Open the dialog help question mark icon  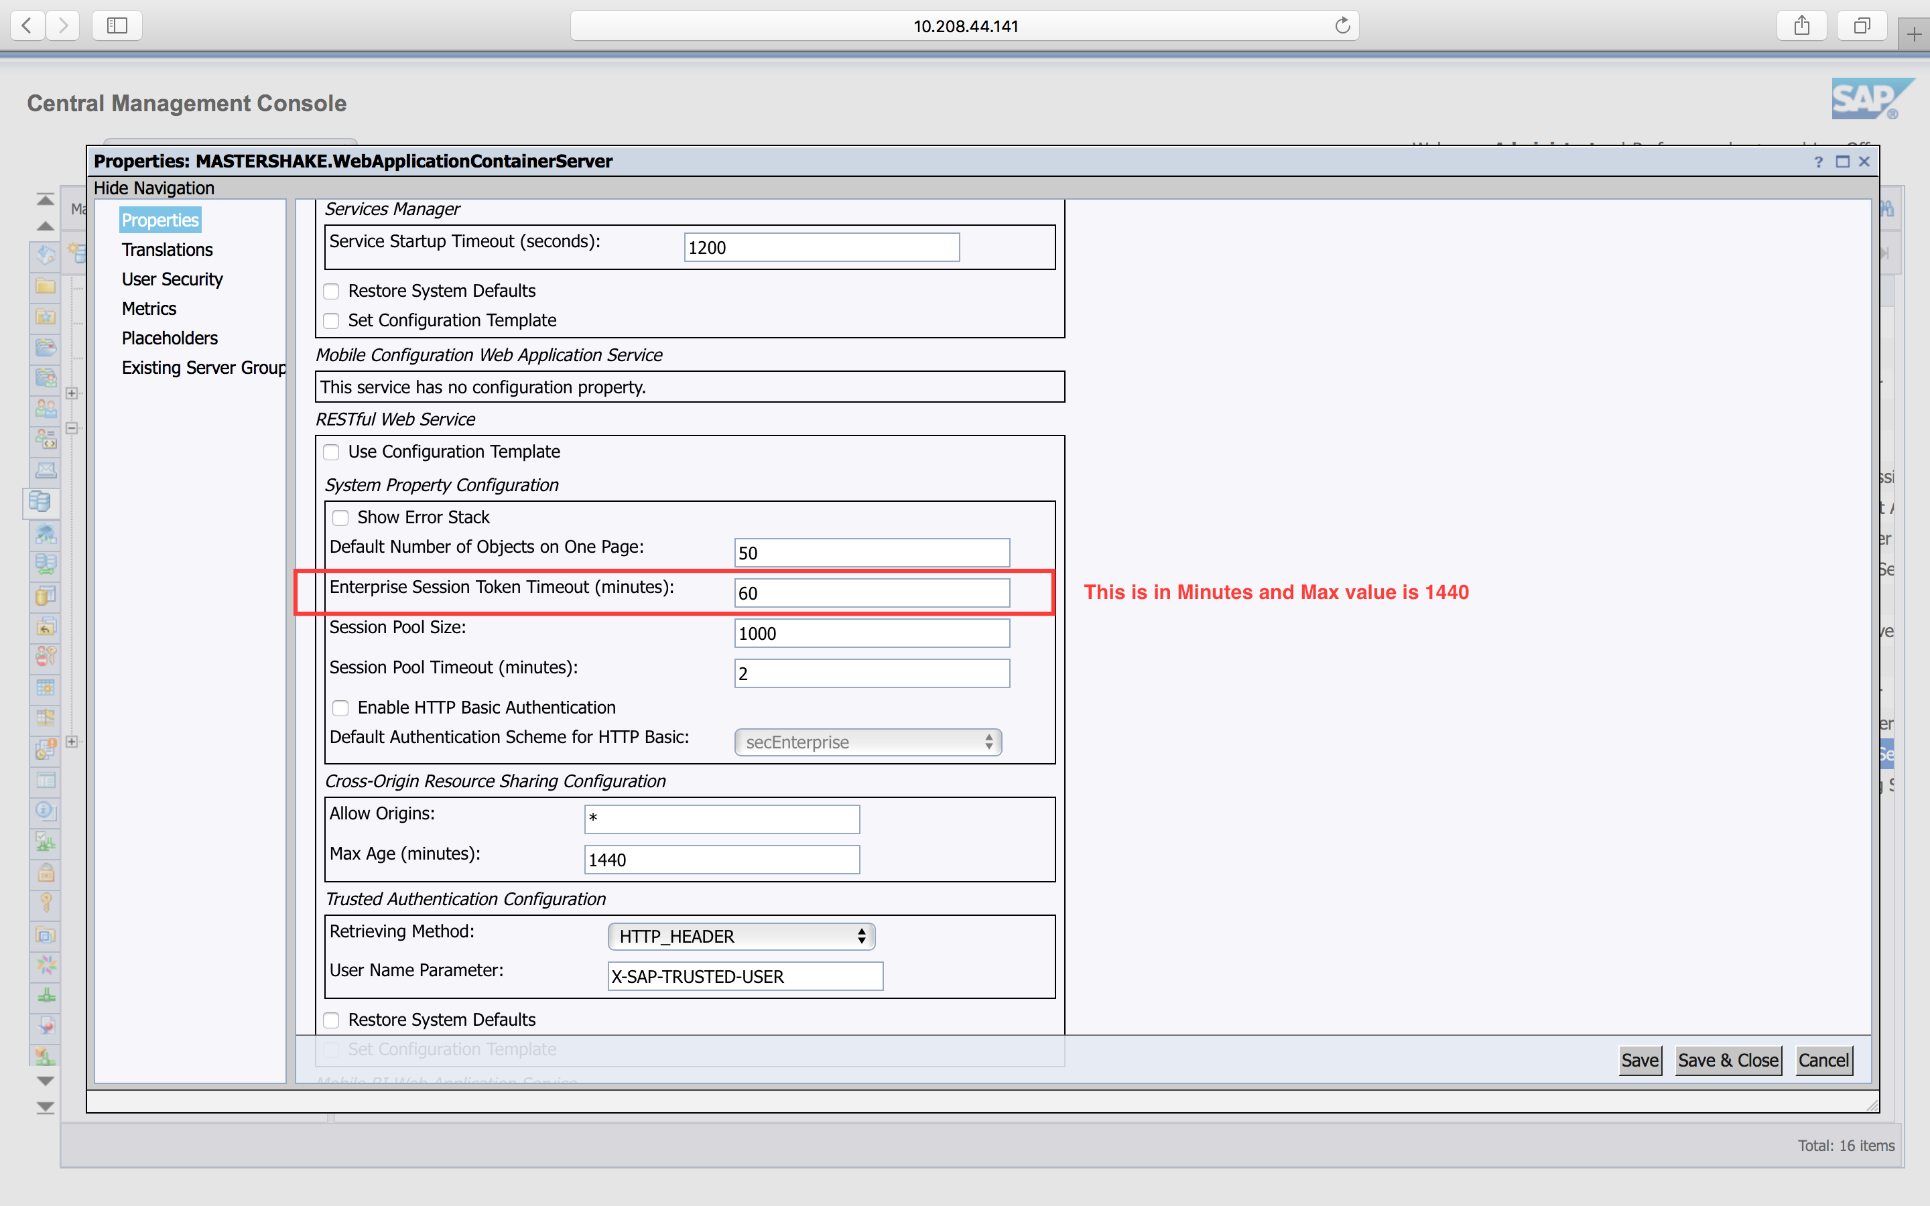point(1818,162)
